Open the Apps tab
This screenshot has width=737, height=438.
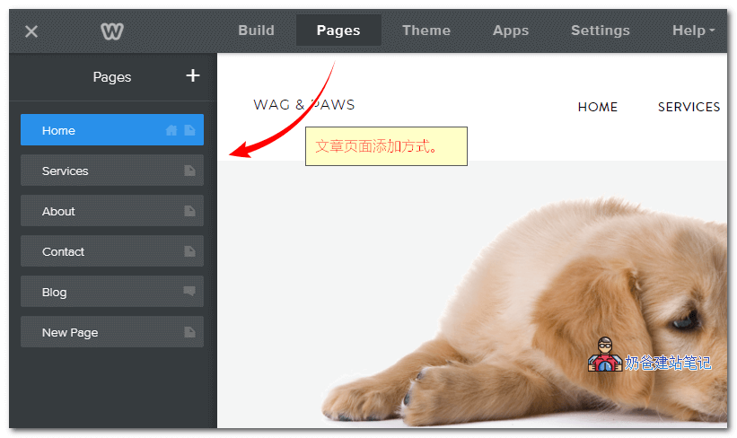pos(511,31)
